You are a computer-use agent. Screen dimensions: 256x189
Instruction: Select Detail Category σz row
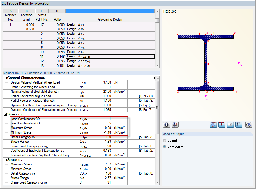click(79, 174)
